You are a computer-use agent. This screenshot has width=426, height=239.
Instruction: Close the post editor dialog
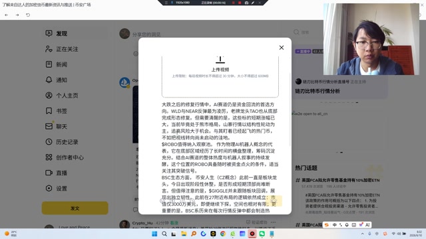point(282,48)
